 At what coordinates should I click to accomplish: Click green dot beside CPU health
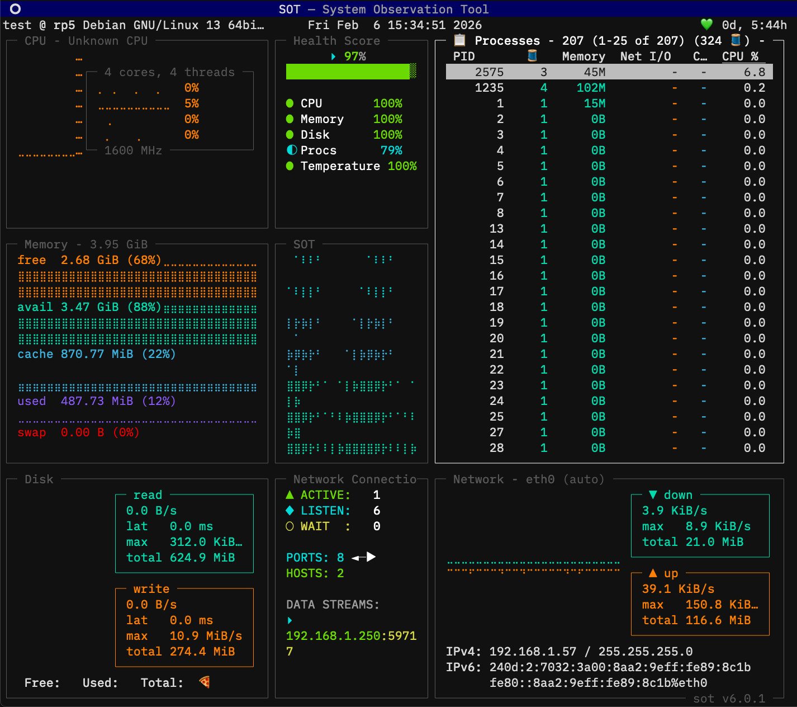pyautogui.click(x=290, y=103)
